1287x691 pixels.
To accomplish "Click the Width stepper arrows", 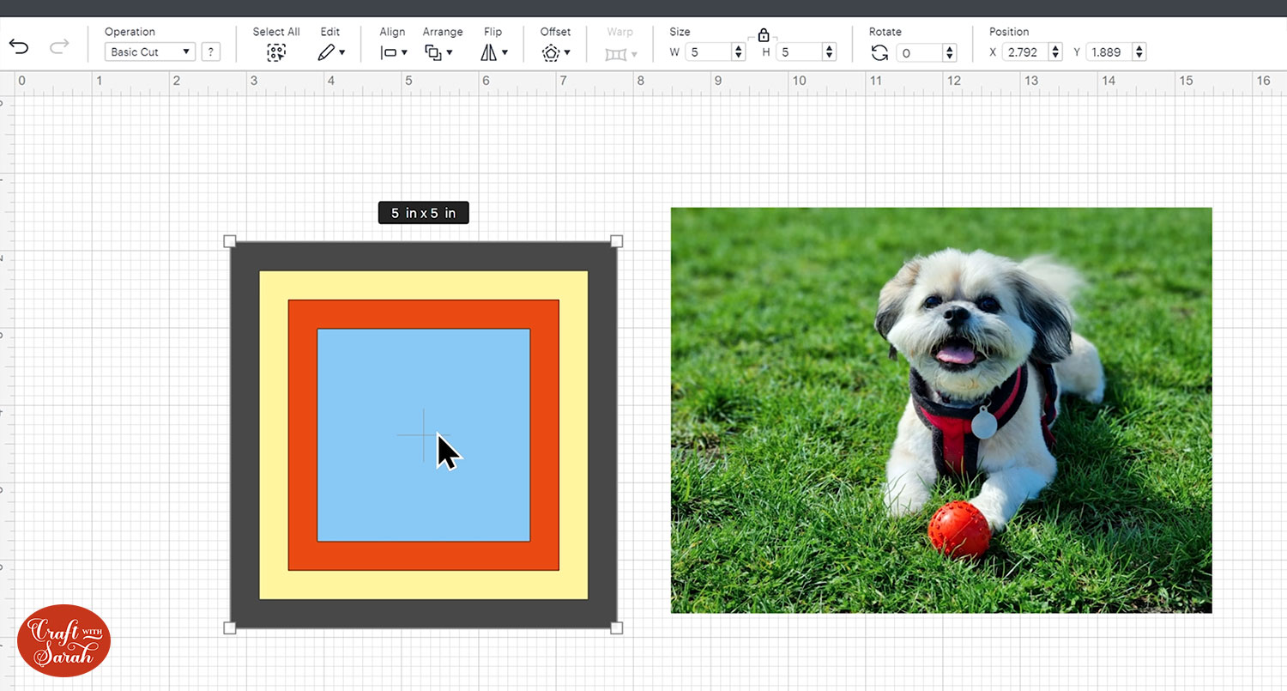I will (x=739, y=52).
